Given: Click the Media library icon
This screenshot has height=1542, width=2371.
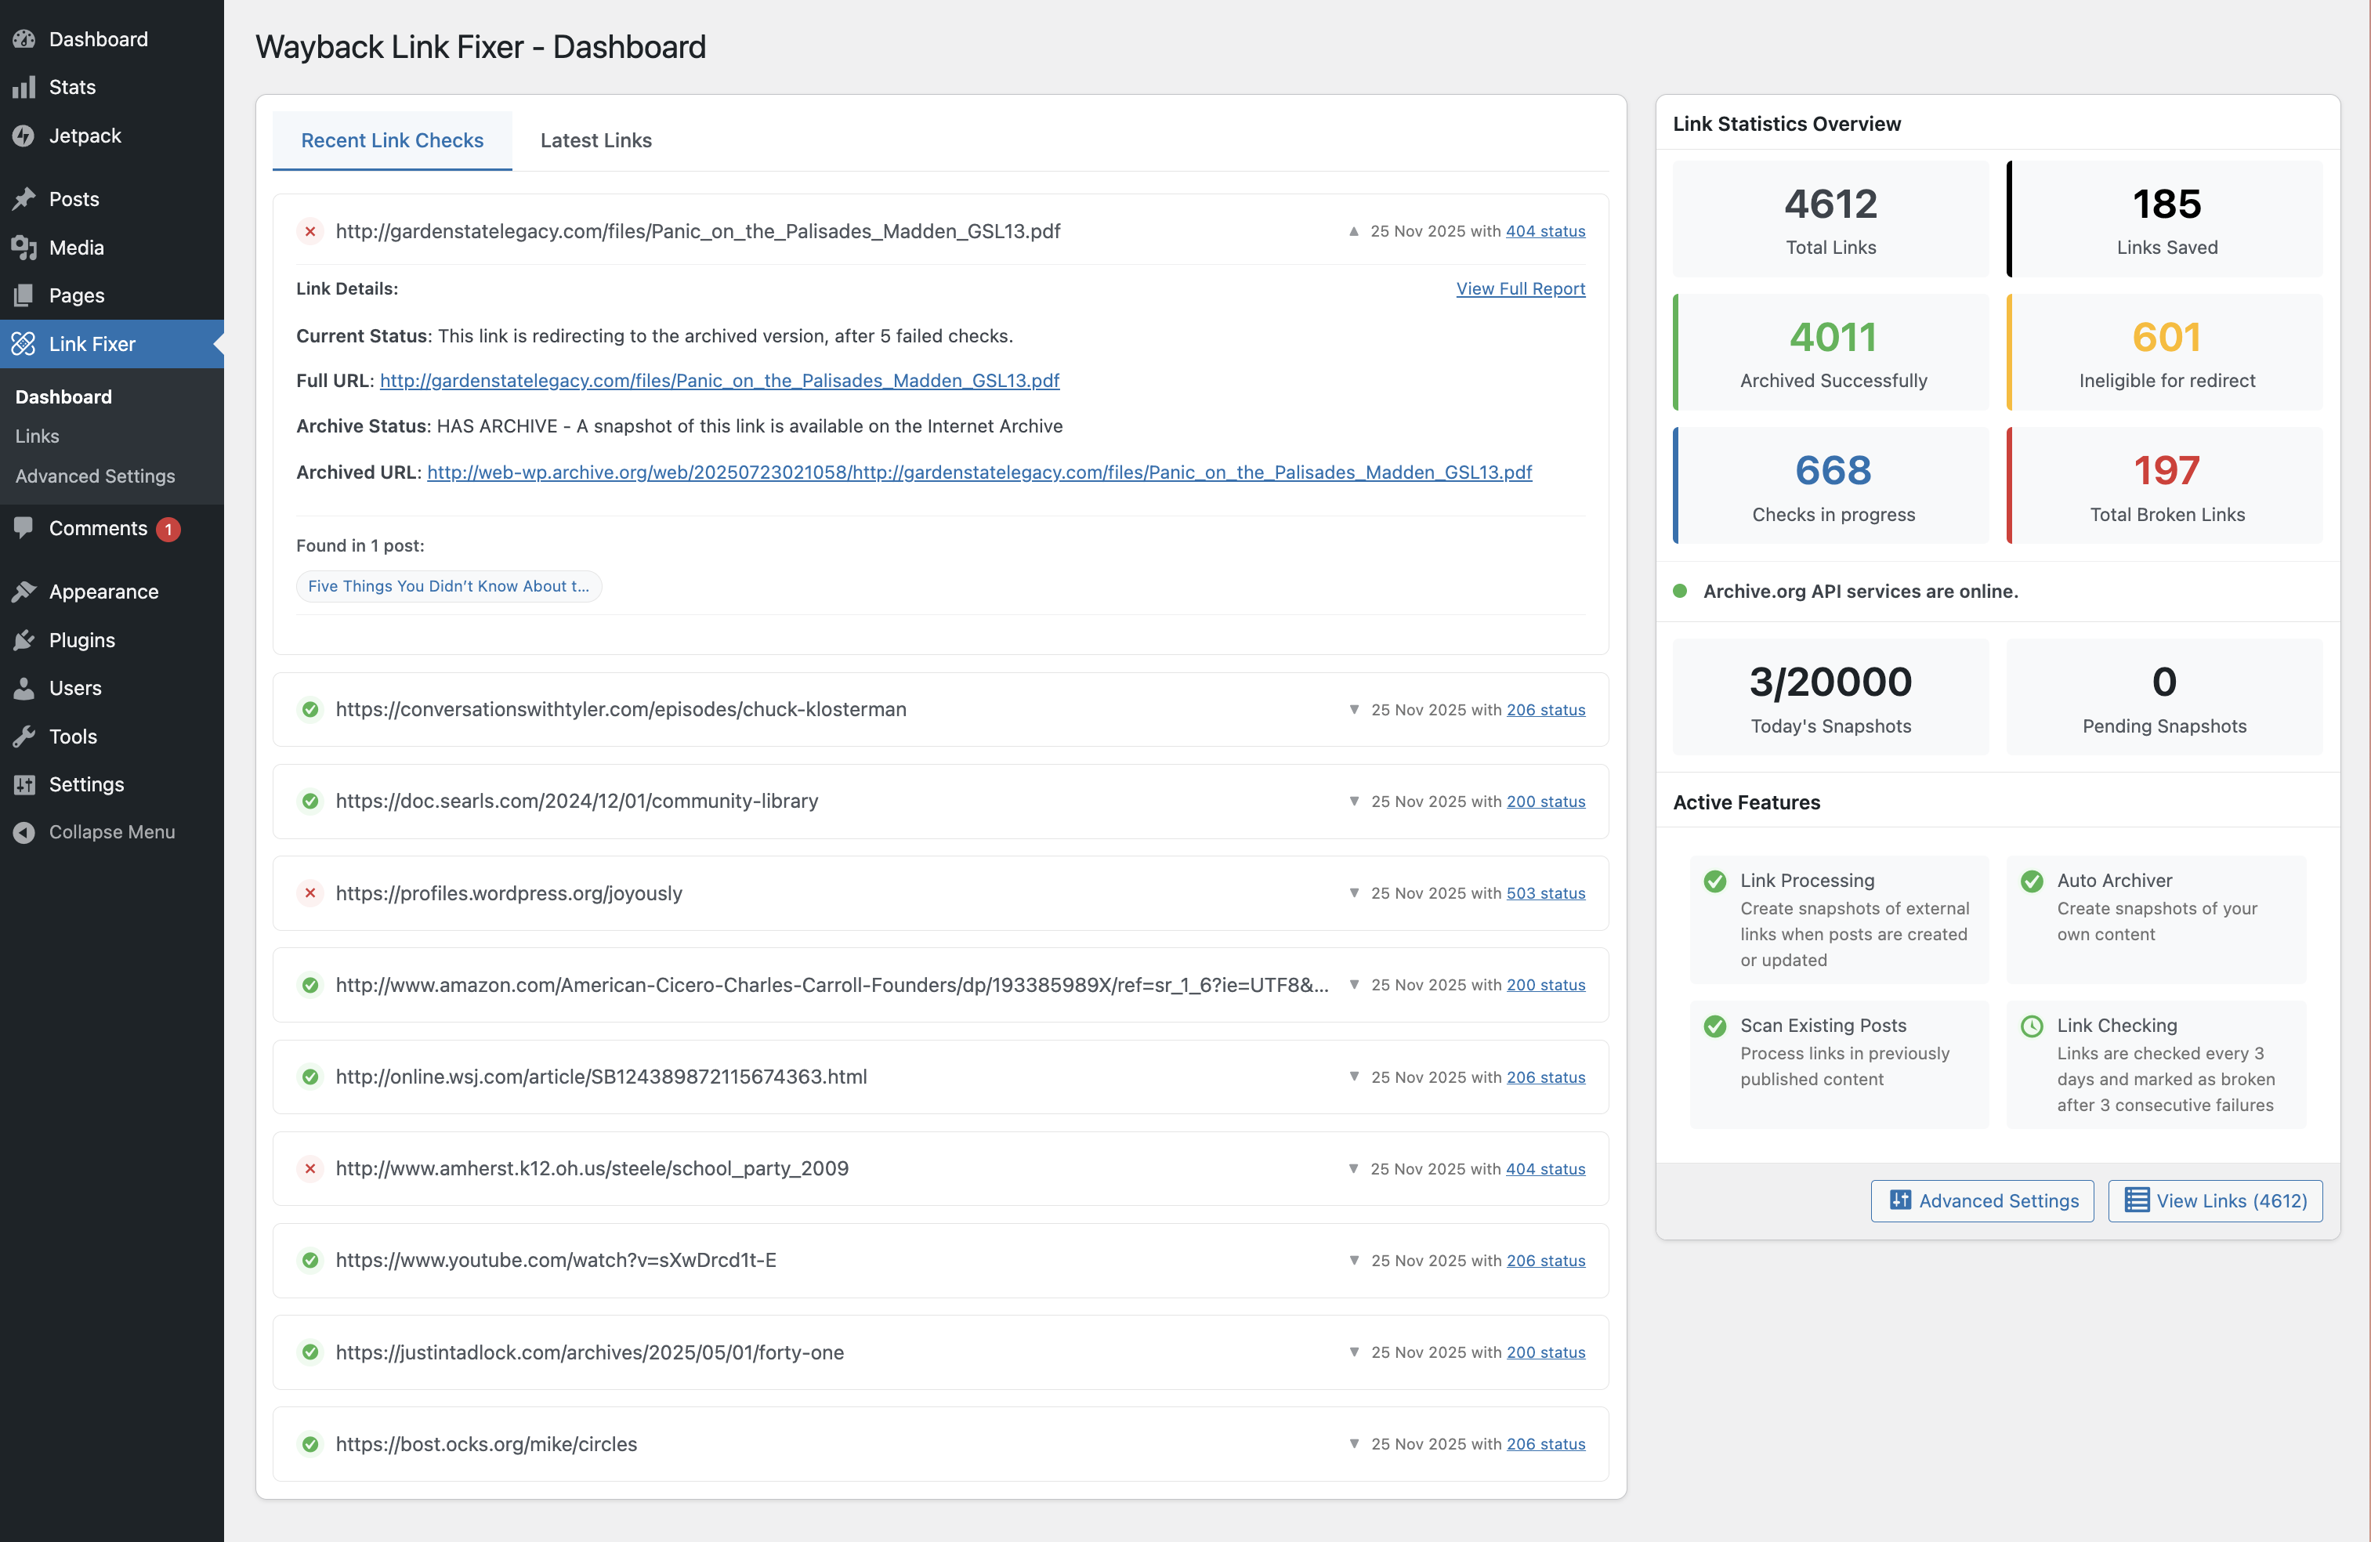Looking at the screenshot, I should 24,247.
